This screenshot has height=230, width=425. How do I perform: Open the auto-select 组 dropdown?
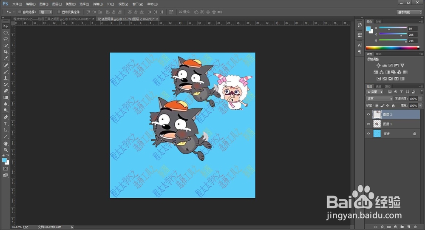pyautogui.click(x=45, y=12)
